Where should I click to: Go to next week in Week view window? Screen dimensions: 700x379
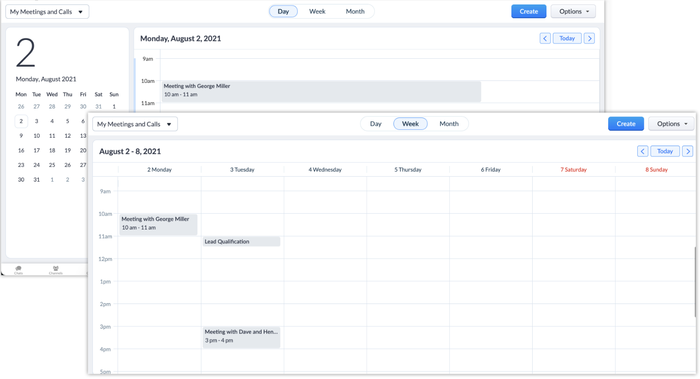[x=688, y=152]
